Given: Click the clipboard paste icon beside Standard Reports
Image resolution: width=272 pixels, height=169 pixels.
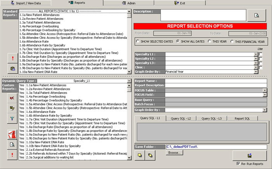Looking at the screenshot, I should (x=13, y=69).
